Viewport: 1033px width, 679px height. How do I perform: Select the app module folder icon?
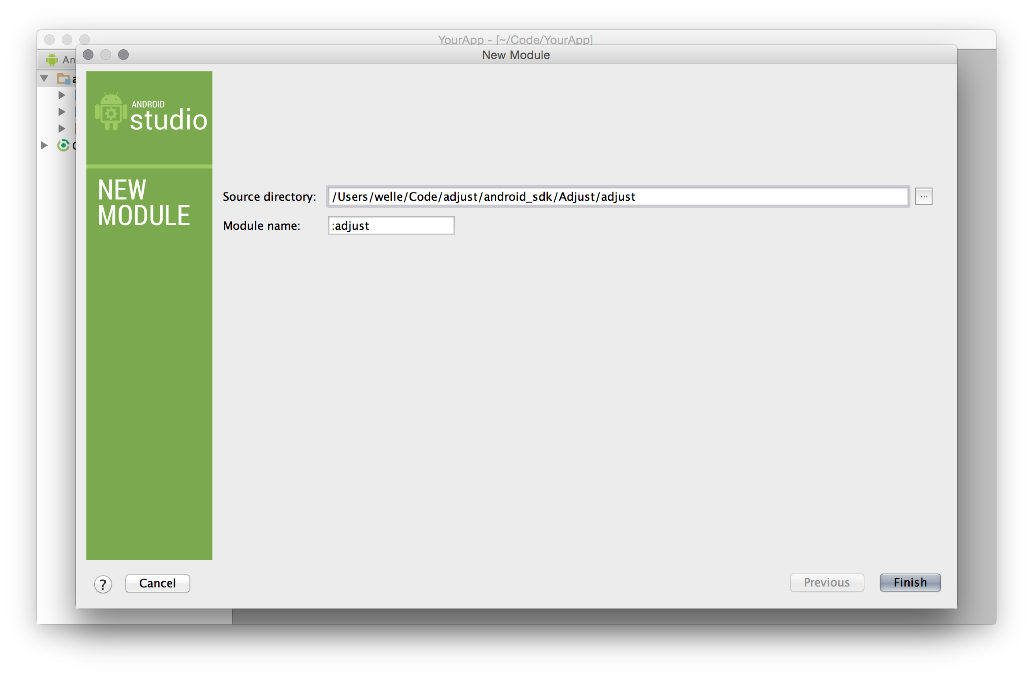[64, 79]
